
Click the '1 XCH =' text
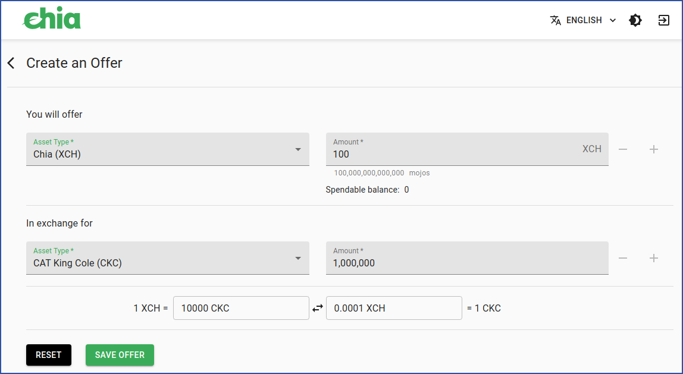tap(151, 308)
